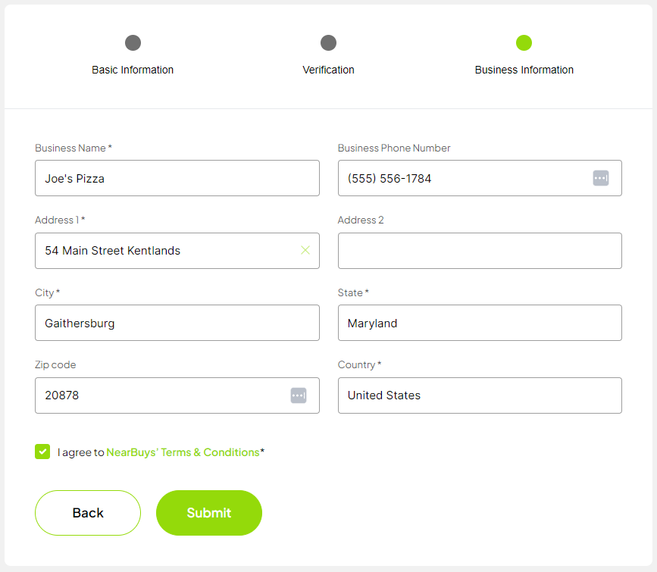This screenshot has height=572, width=657.
Task: Click the Verification step circle
Action: click(x=328, y=42)
